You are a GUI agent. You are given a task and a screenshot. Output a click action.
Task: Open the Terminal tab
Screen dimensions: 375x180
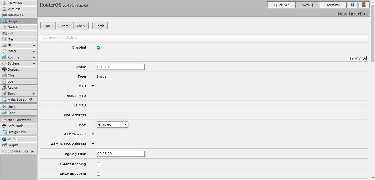(x=333, y=5)
